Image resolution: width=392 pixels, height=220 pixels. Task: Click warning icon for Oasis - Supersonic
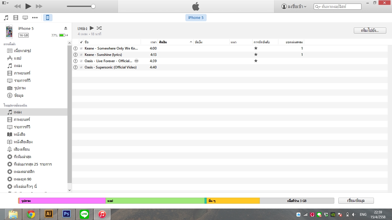coord(75,67)
